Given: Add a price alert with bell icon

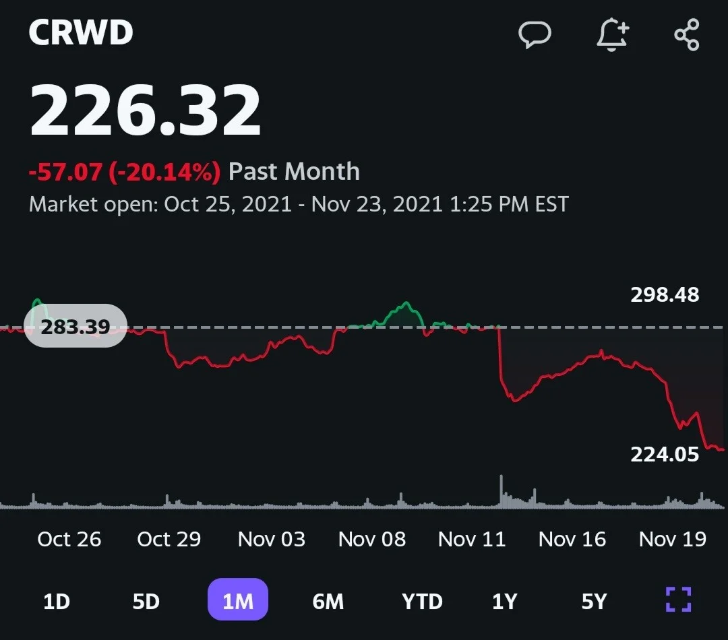Looking at the screenshot, I should pos(612,34).
